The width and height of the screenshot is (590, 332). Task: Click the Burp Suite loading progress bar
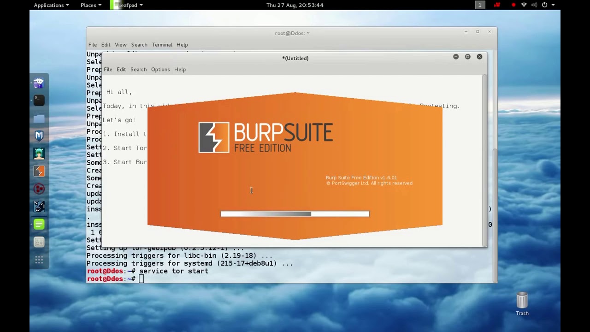coord(295,214)
